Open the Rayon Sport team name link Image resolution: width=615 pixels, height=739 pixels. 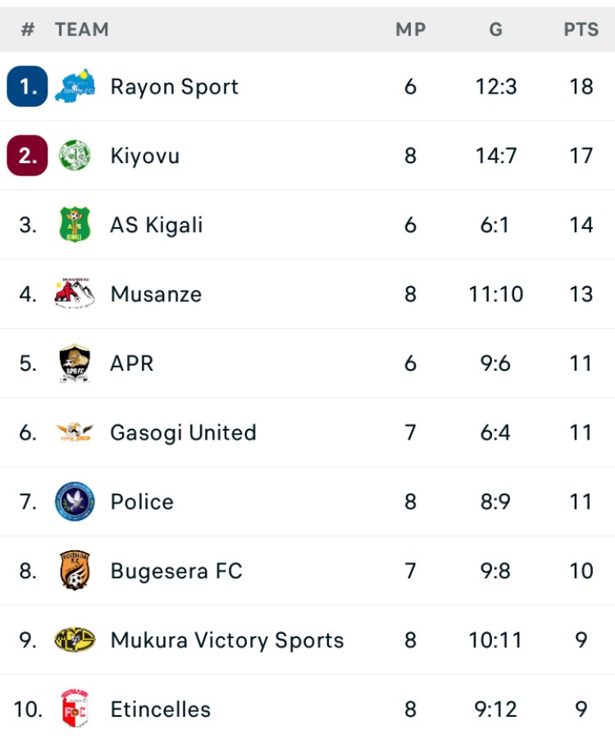click(x=174, y=87)
